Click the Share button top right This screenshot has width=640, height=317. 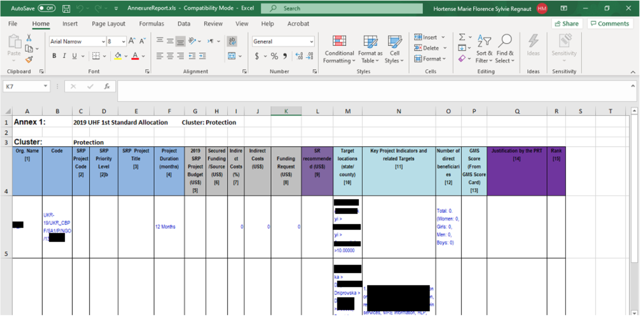(x=569, y=23)
